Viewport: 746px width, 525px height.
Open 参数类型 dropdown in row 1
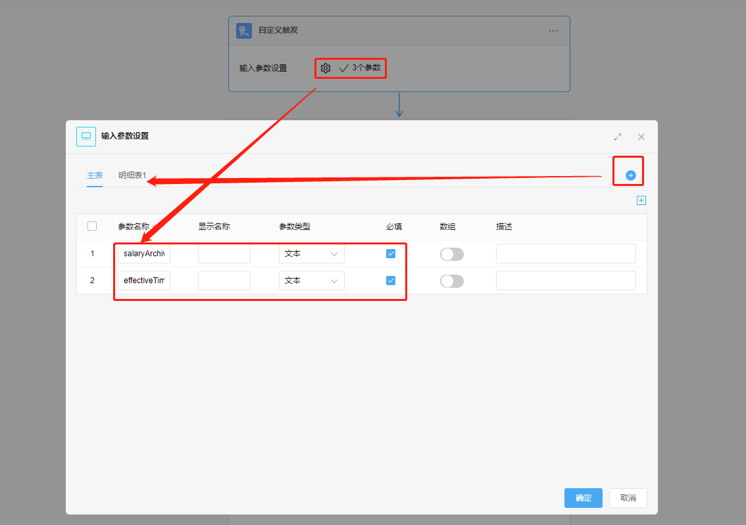(x=312, y=254)
